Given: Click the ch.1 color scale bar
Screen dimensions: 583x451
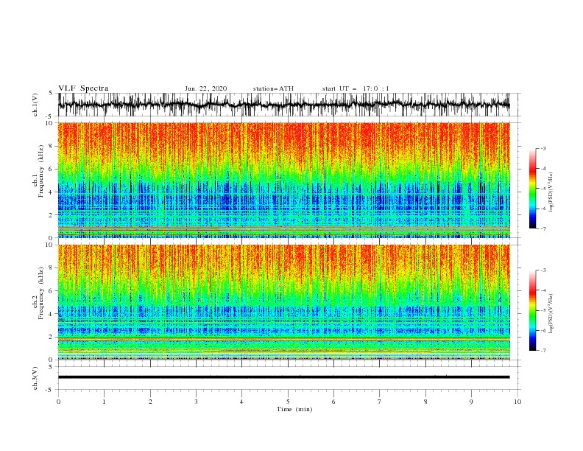Looking at the screenshot, I should click(533, 189).
